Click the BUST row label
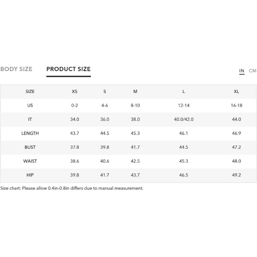Image resolution: width=257 pixels, height=257 pixels. point(30,147)
